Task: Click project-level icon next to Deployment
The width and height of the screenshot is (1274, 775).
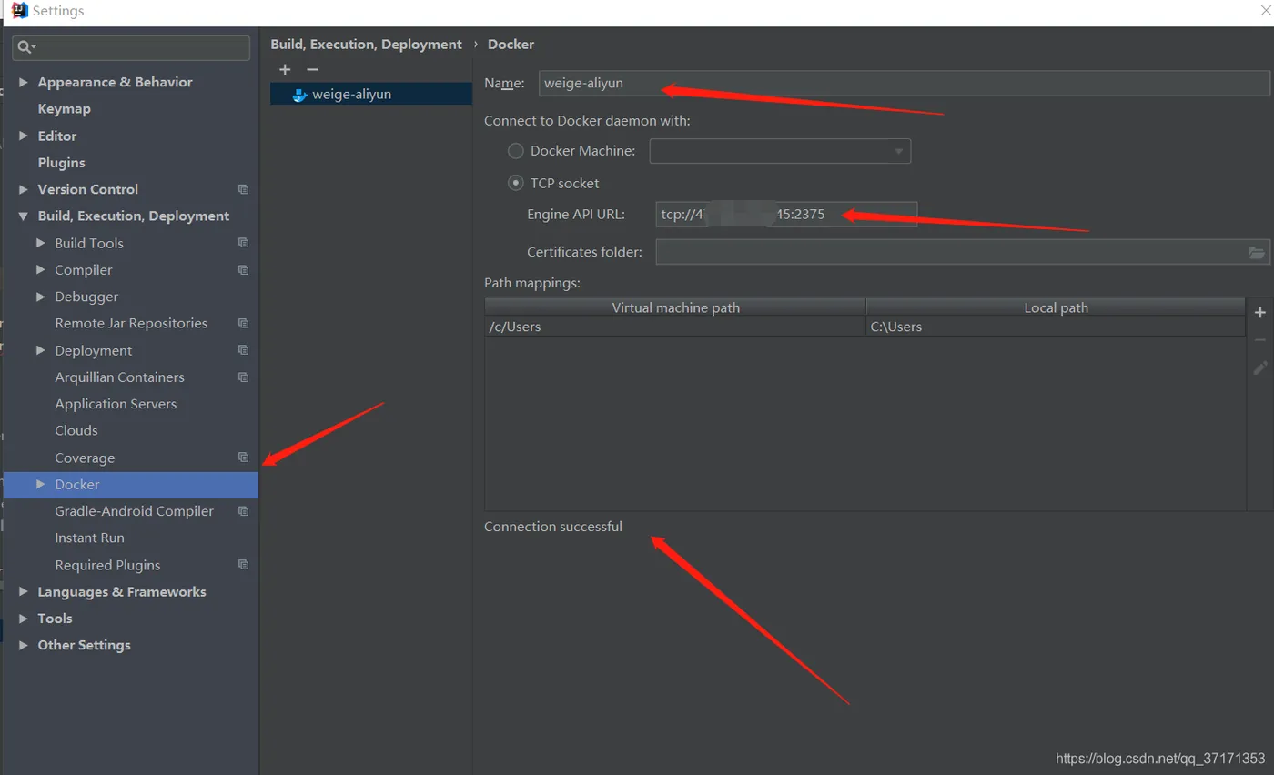Action: (x=243, y=350)
